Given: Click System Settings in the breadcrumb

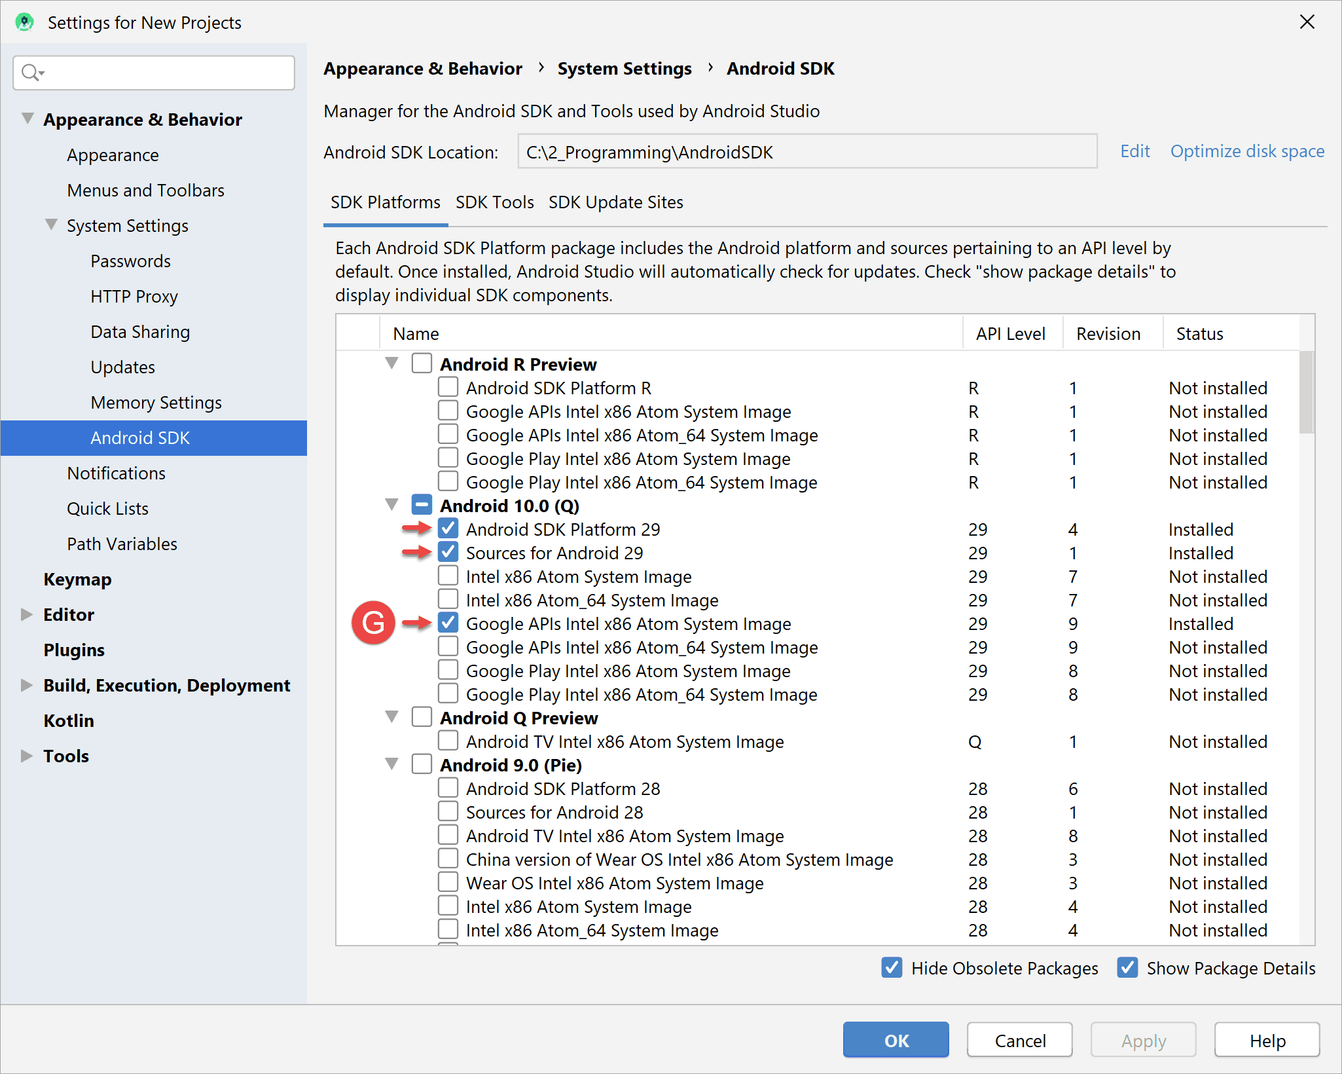Looking at the screenshot, I should [625, 69].
